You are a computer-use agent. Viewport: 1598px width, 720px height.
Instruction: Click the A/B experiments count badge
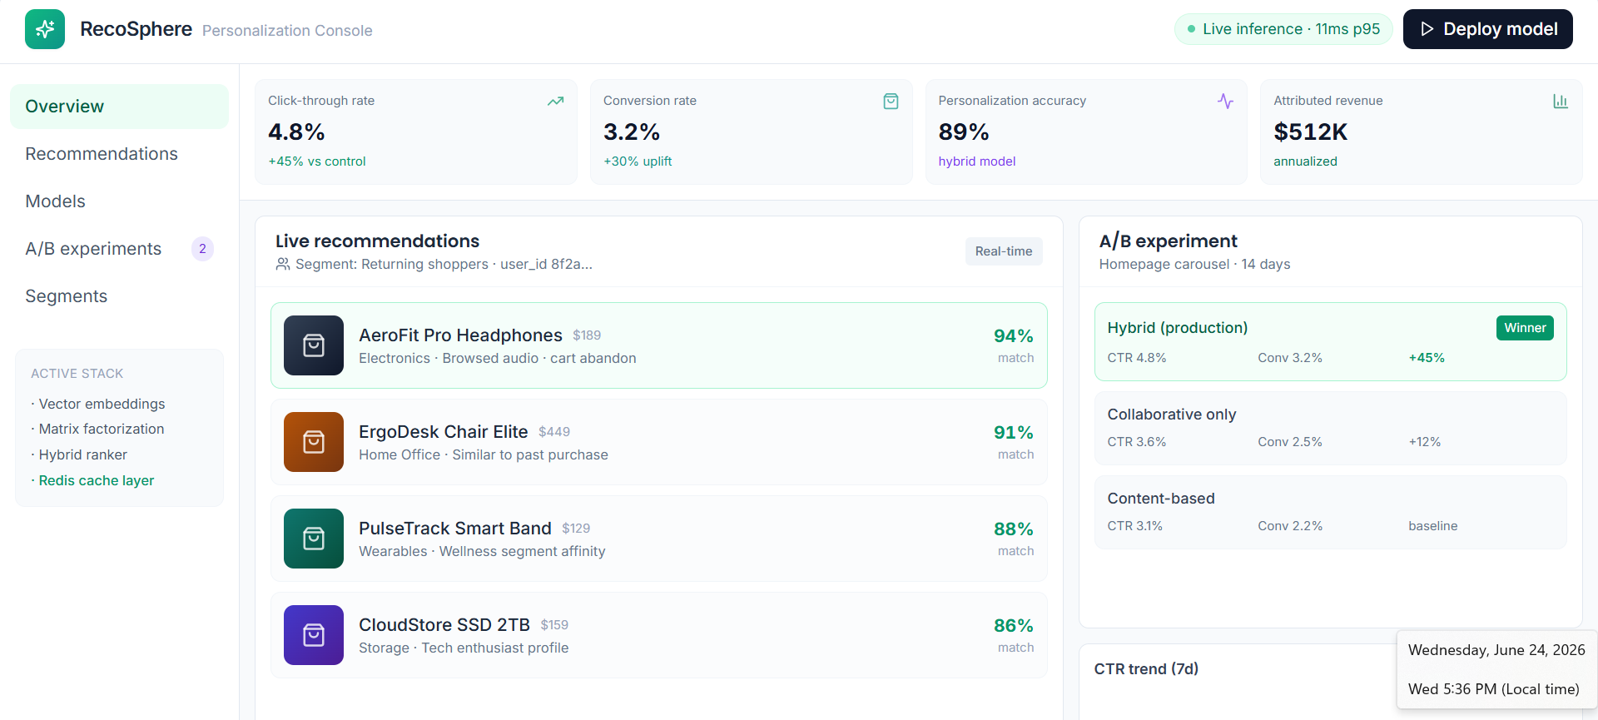pyautogui.click(x=202, y=249)
